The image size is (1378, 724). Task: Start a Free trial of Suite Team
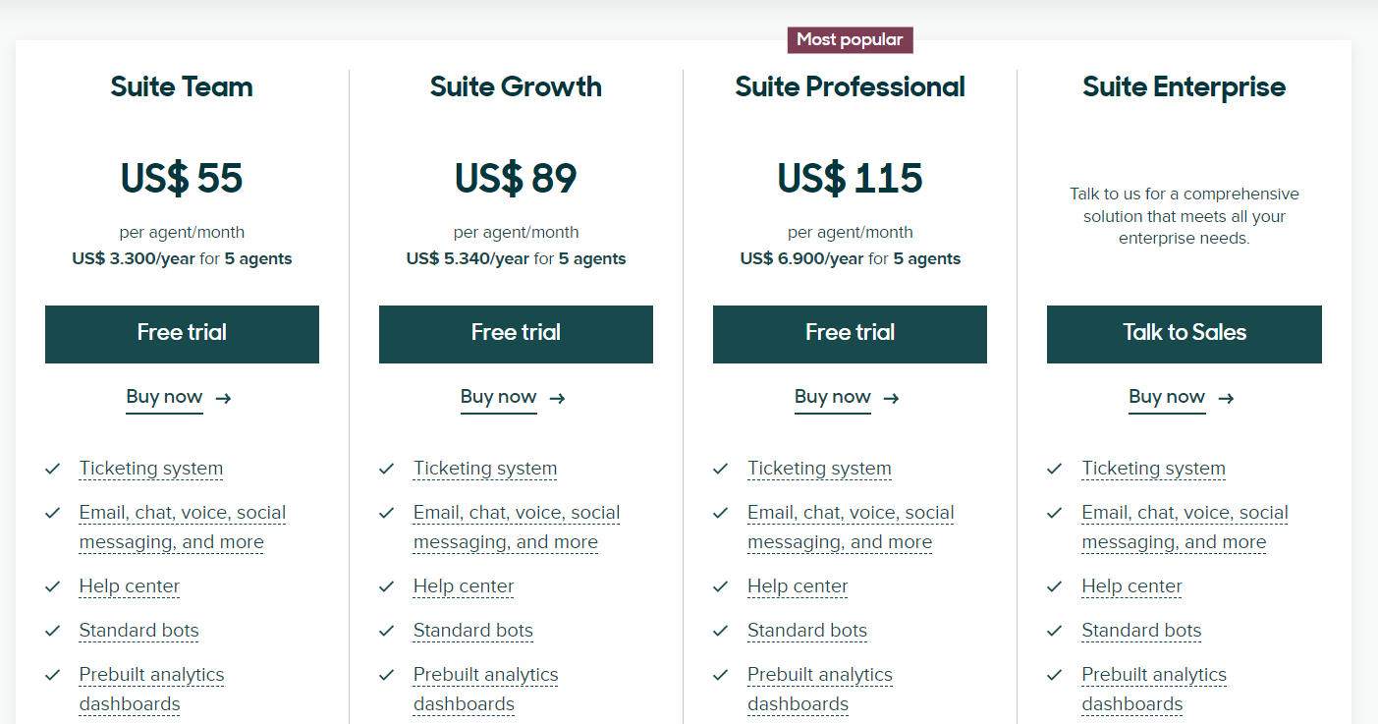coord(182,333)
